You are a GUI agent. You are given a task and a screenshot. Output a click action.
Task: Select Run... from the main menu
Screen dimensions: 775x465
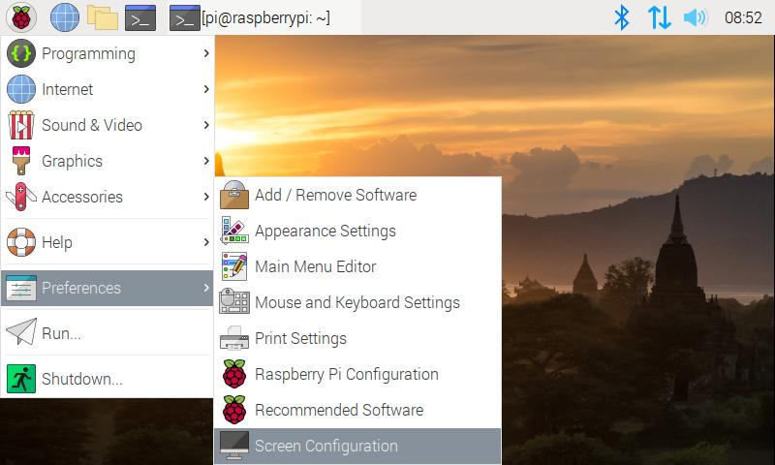coord(61,333)
